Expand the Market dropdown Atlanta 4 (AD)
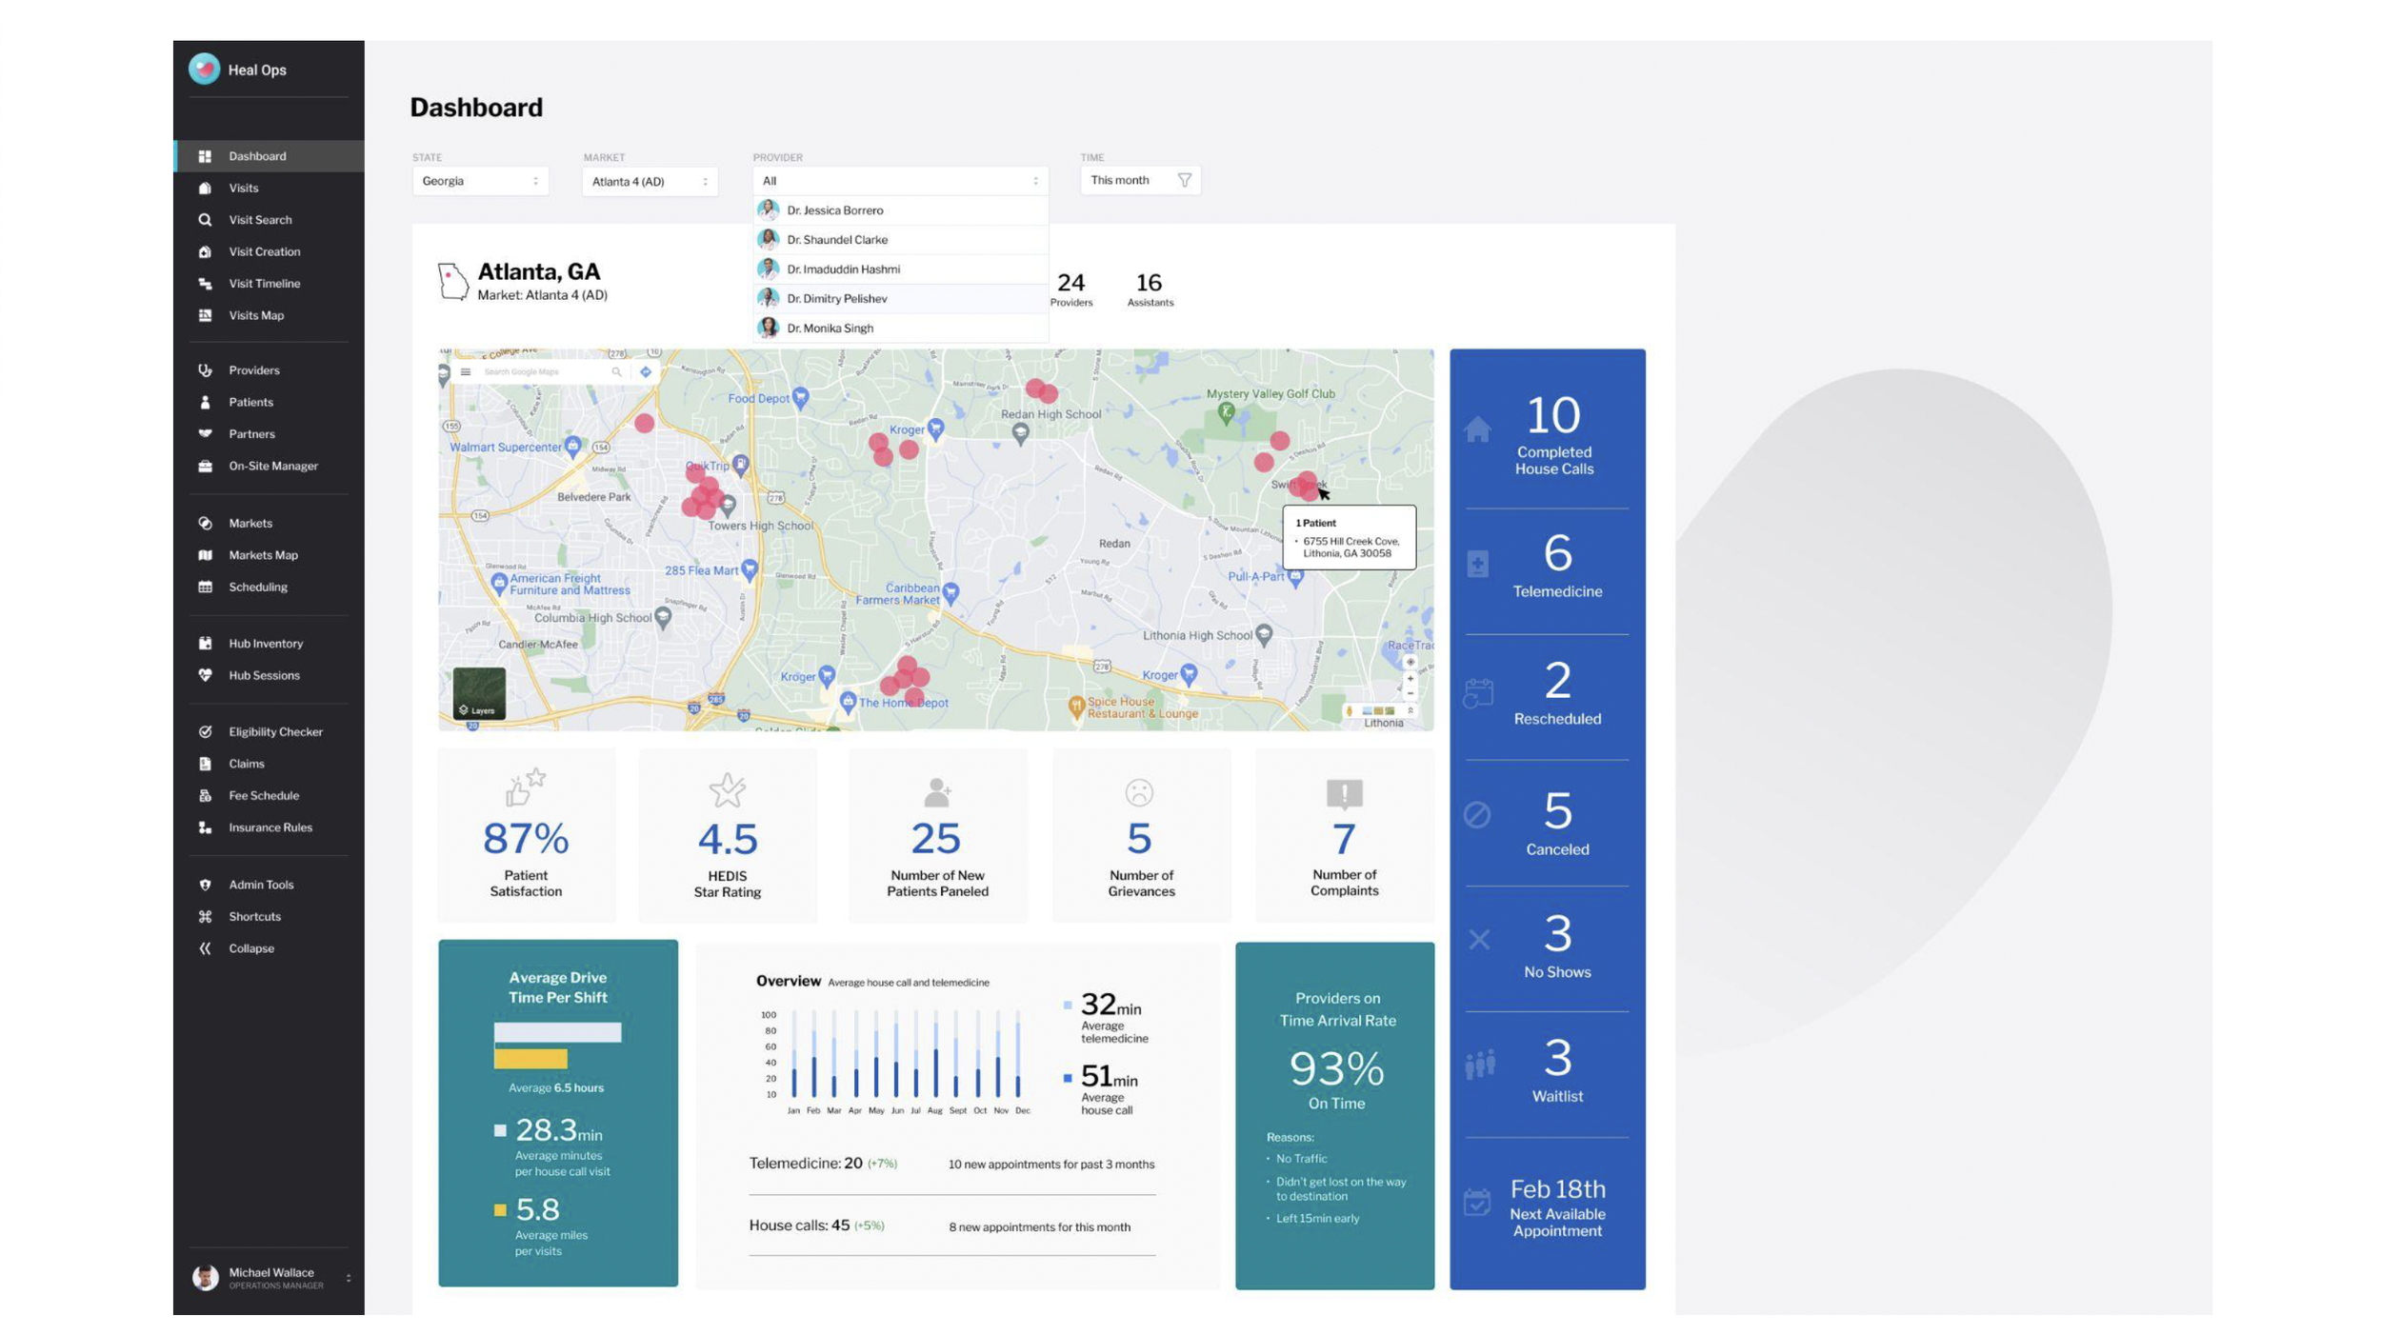This screenshot has height=1335, width=2381. click(649, 181)
